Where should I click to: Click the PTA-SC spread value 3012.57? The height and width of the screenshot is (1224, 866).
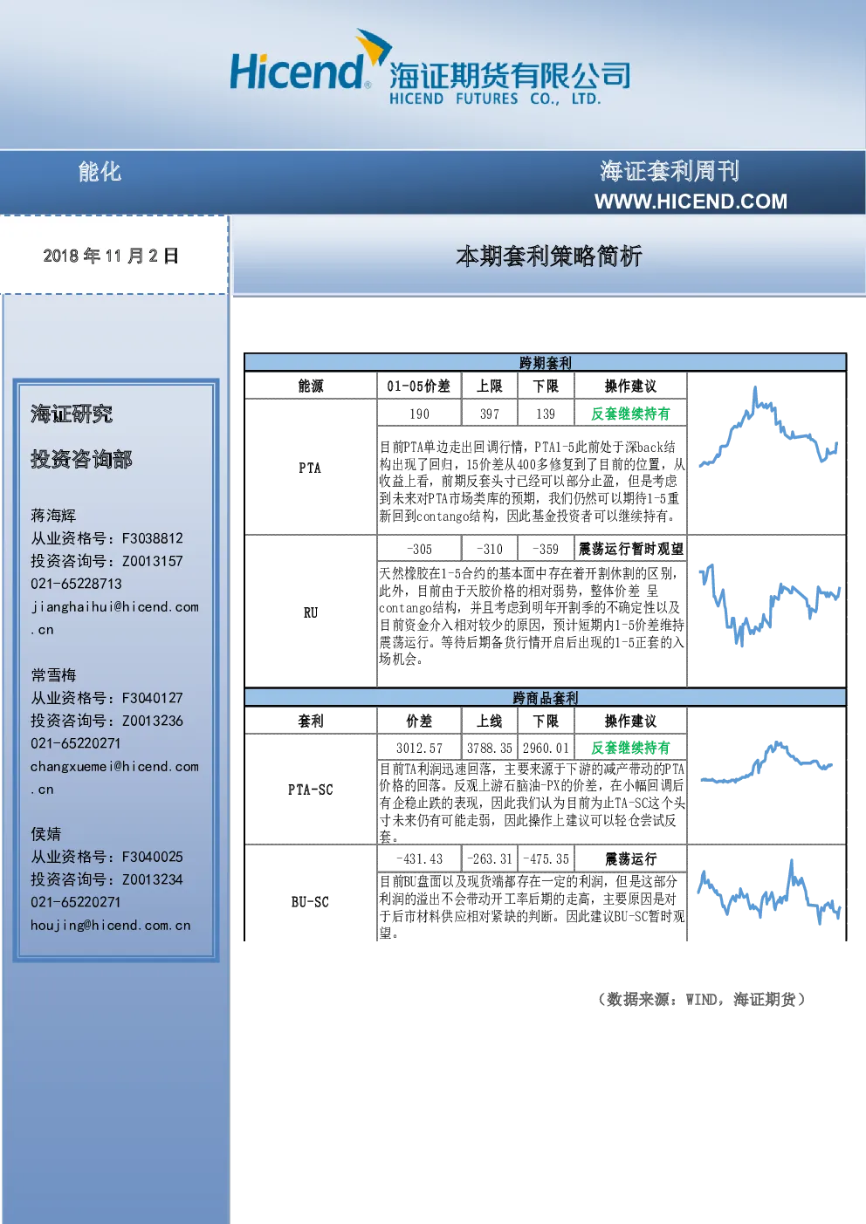click(x=419, y=748)
